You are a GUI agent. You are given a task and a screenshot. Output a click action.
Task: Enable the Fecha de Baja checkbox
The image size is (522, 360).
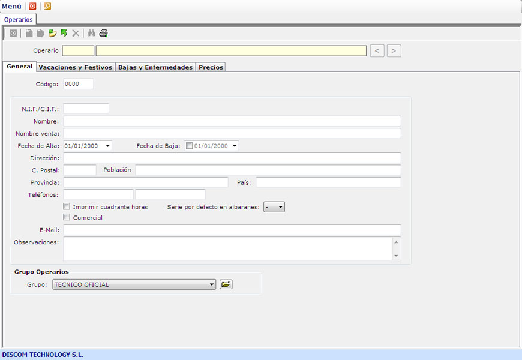tap(190, 146)
